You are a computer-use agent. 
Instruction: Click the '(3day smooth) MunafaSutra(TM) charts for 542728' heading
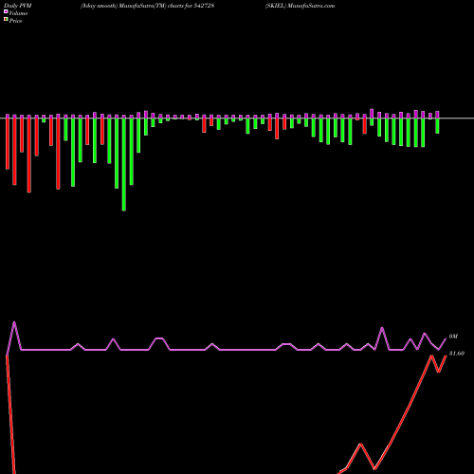[x=148, y=6]
